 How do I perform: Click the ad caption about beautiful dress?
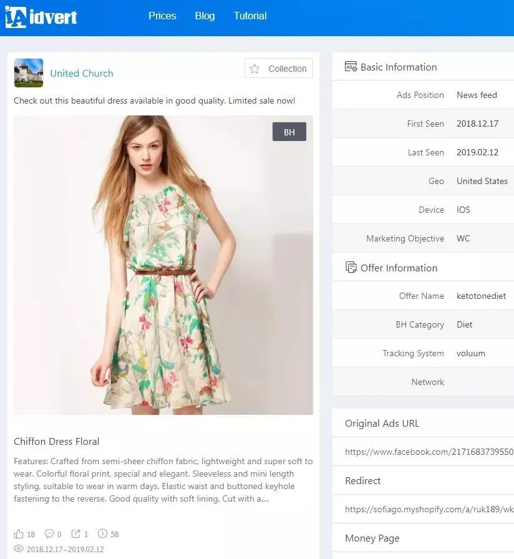[x=154, y=100]
